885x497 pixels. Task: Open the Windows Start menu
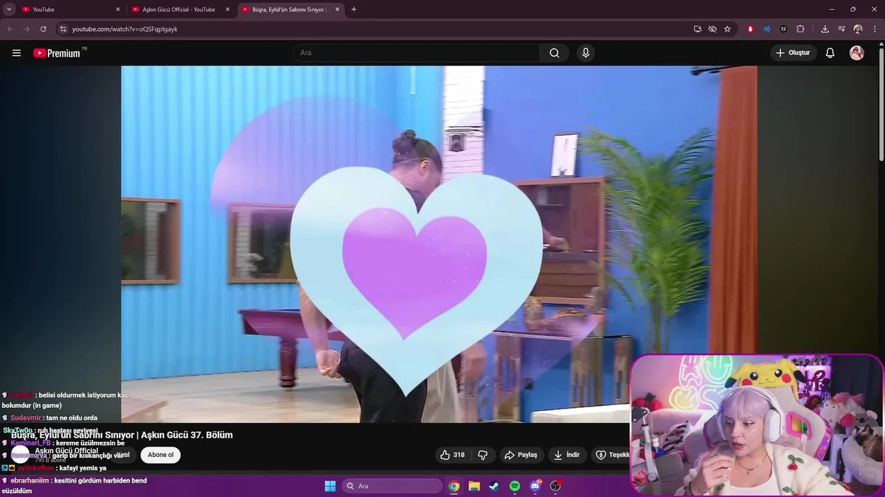point(330,486)
